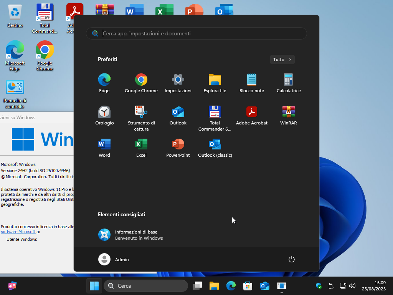Select Pannello di controllo desktop icon

[x=15, y=94]
